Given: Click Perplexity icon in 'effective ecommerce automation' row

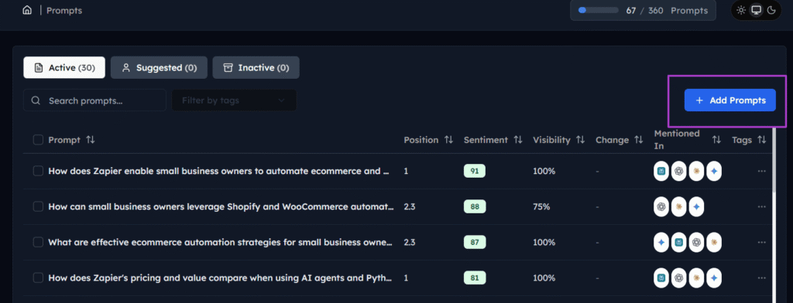Looking at the screenshot, I should [678, 243].
